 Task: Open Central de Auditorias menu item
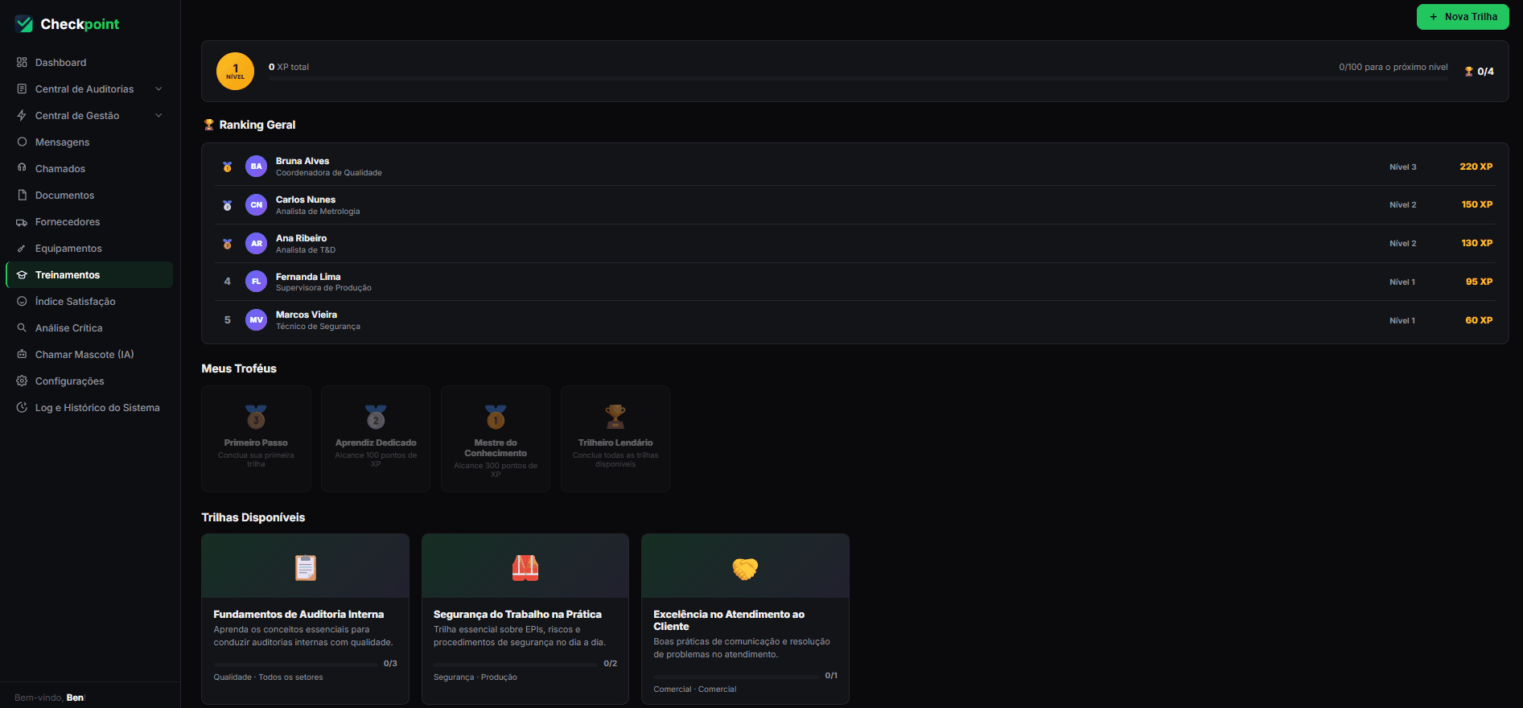(89, 89)
